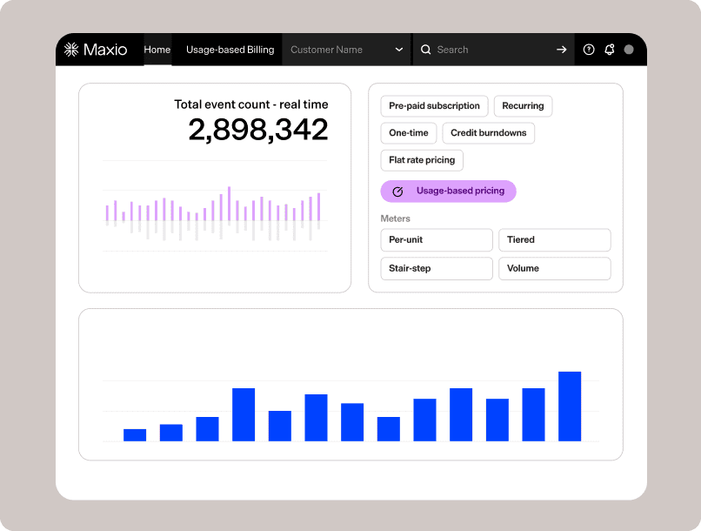Choose the One-time option
This screenshot has height=531, width=701.
[408, 133]
